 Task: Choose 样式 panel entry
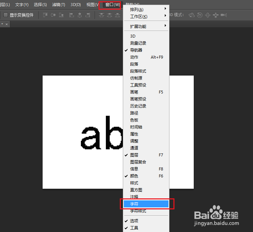click(146, 183)
